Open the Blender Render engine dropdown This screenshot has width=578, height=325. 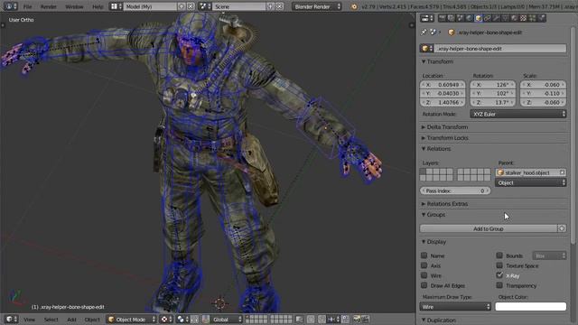(317, 6)
